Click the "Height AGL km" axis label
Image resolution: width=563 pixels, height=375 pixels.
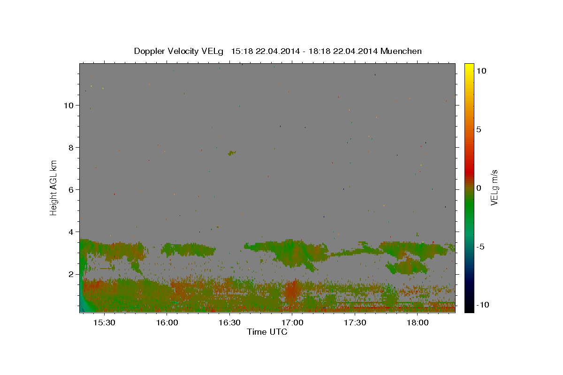[53, 187]
